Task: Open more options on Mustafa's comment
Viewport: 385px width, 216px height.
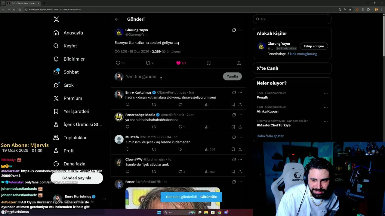Action: pos(240,137)
